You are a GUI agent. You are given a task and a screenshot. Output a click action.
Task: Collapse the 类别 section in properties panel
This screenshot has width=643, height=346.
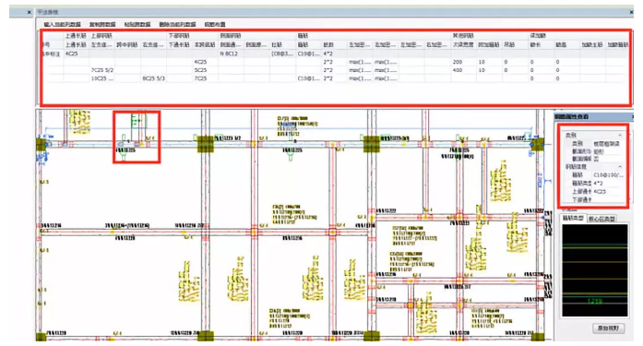620,136
